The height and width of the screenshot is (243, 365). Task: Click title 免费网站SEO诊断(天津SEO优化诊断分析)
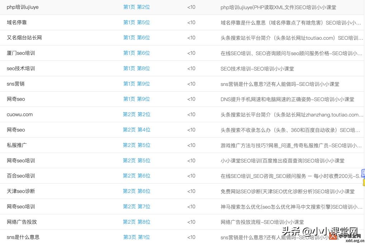(288, 191)
